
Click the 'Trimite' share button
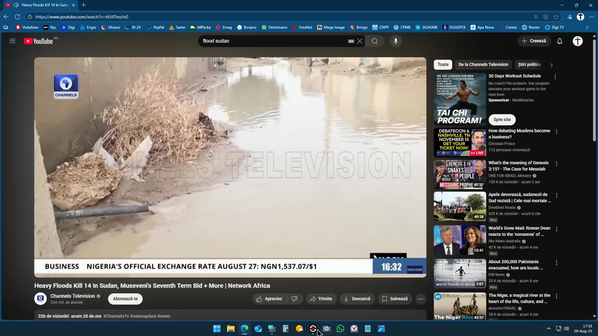[321, 299]
